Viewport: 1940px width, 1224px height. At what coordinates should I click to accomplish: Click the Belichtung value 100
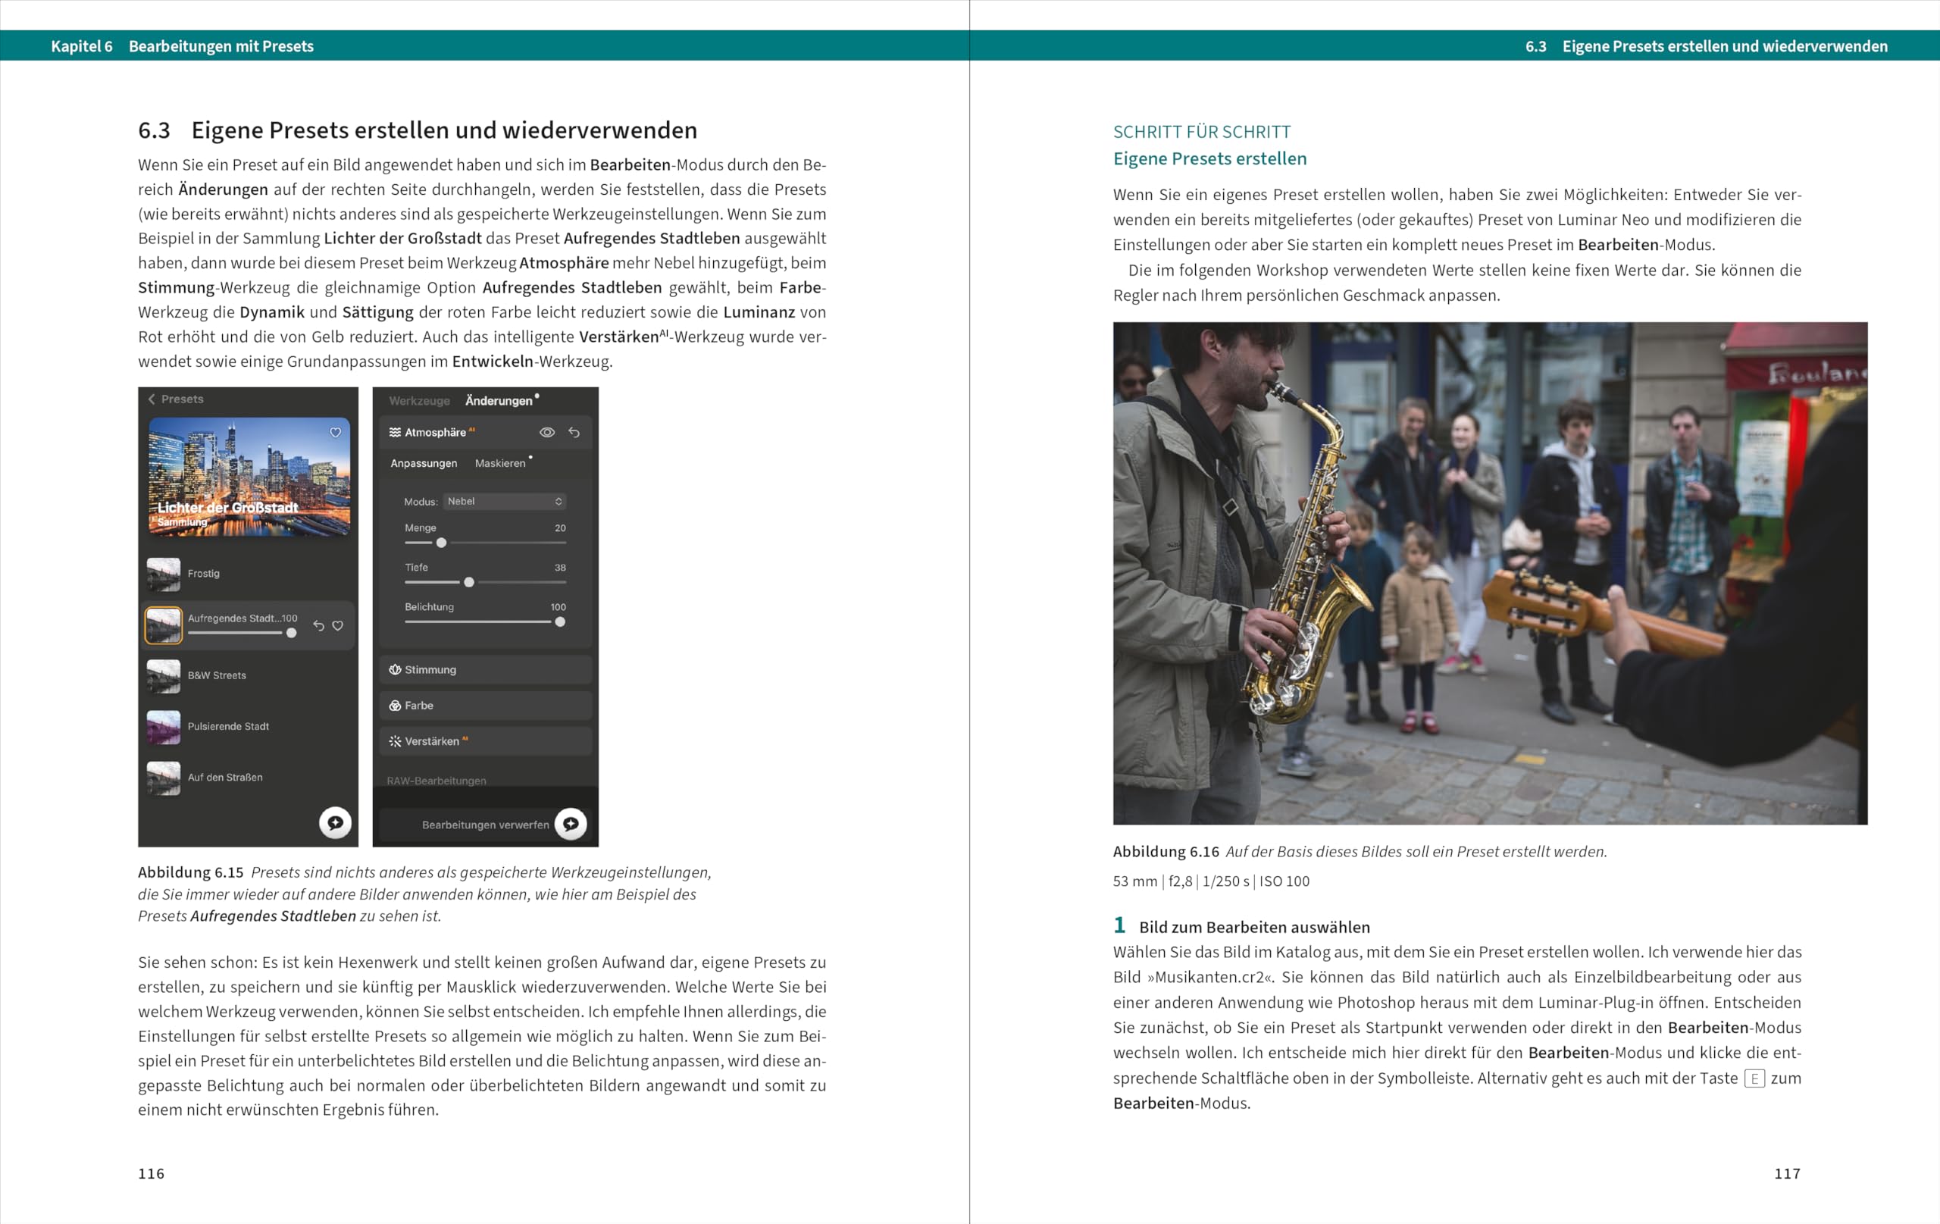(559, 607)
